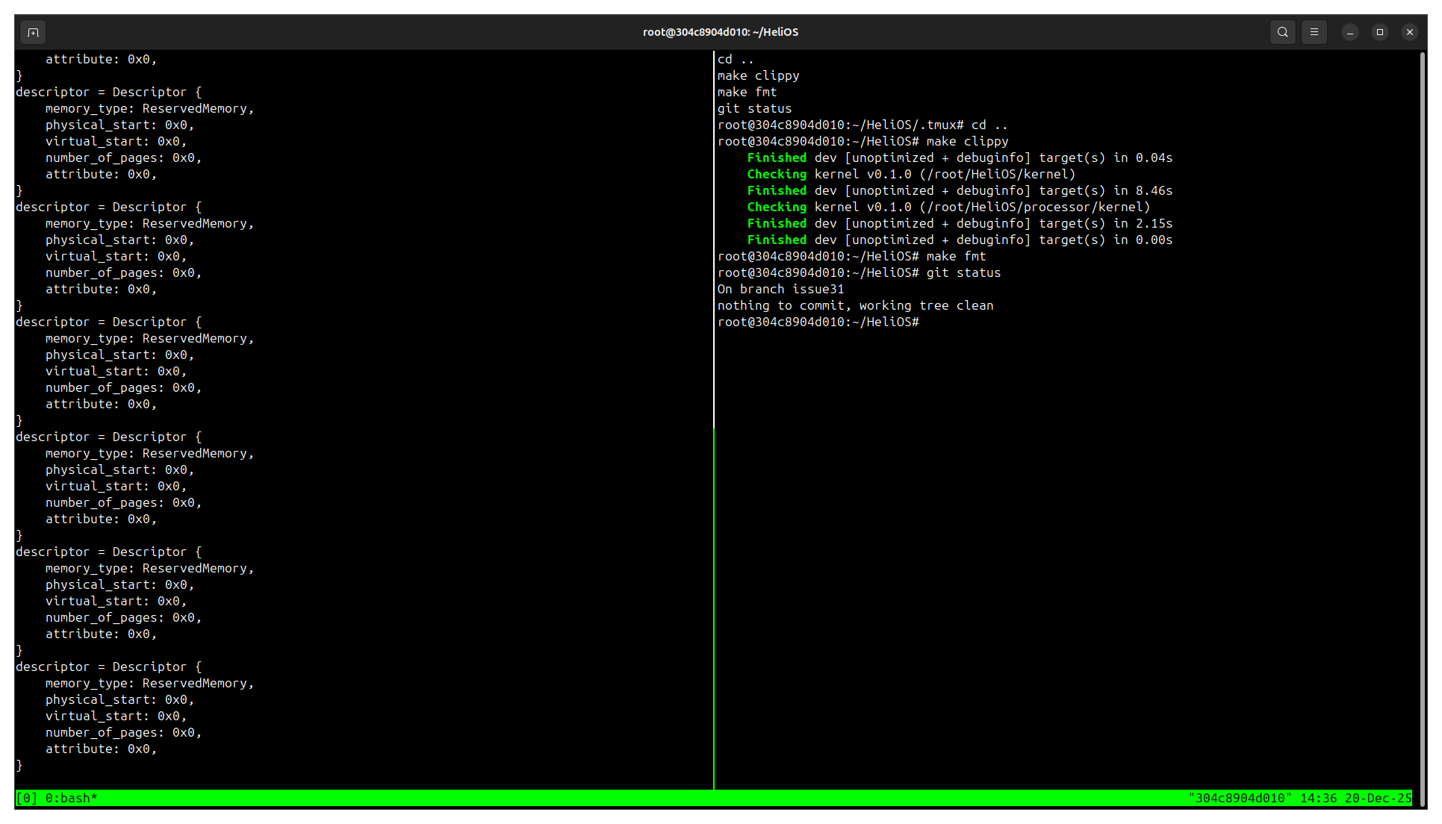Image resolution: width=1442 pixels, height=824 pixels.
Task: Open a new terminal tab
Action: (x=33, y=32)
